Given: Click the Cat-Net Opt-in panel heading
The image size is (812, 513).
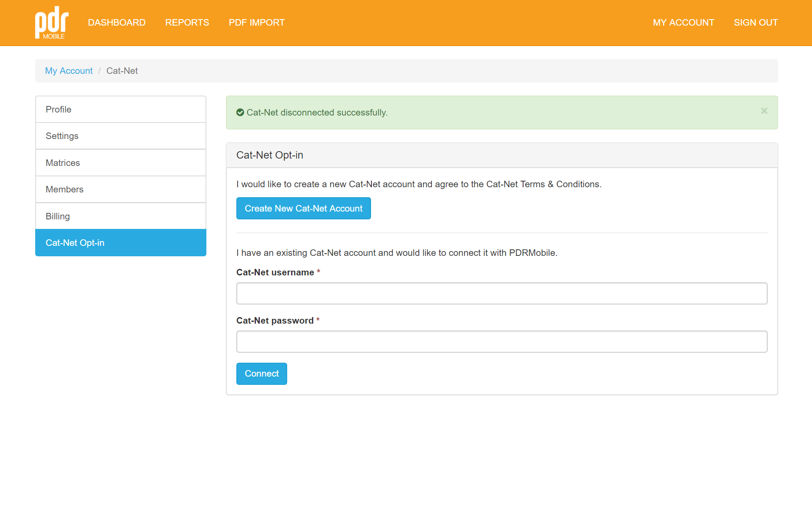Looking at the screenshot, I should click(270, 155).
